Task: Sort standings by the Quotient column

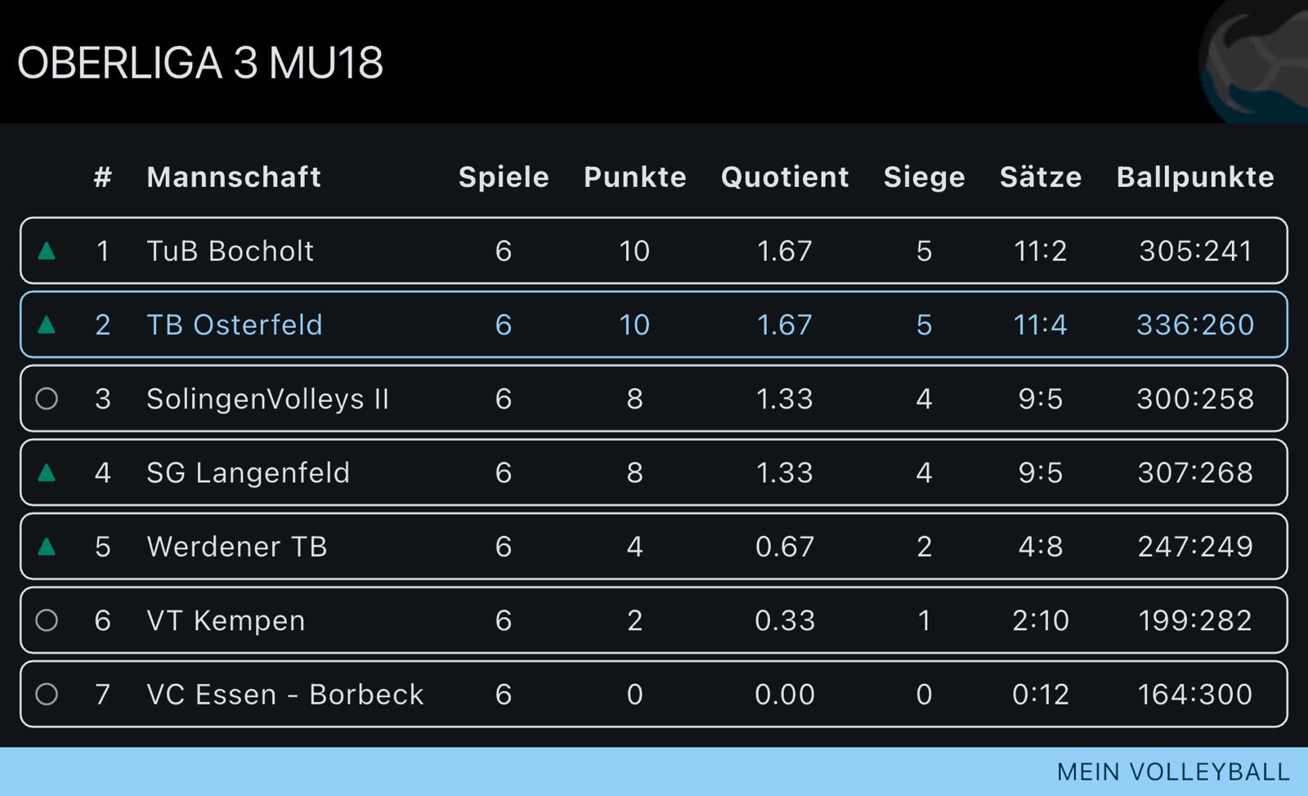Action: 783,177
